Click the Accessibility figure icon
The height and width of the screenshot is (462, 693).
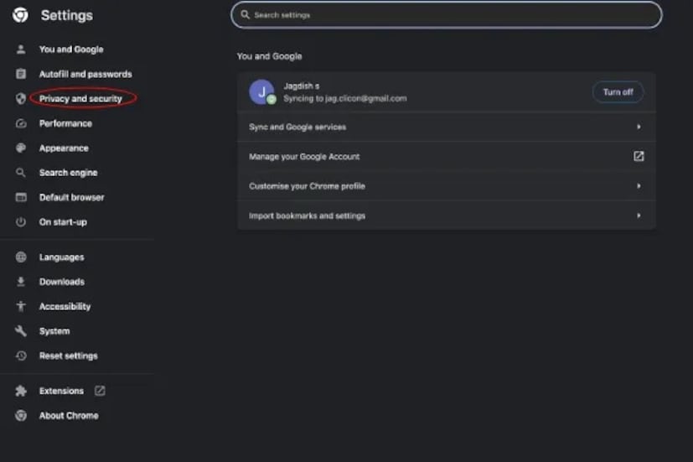[21, 307]
